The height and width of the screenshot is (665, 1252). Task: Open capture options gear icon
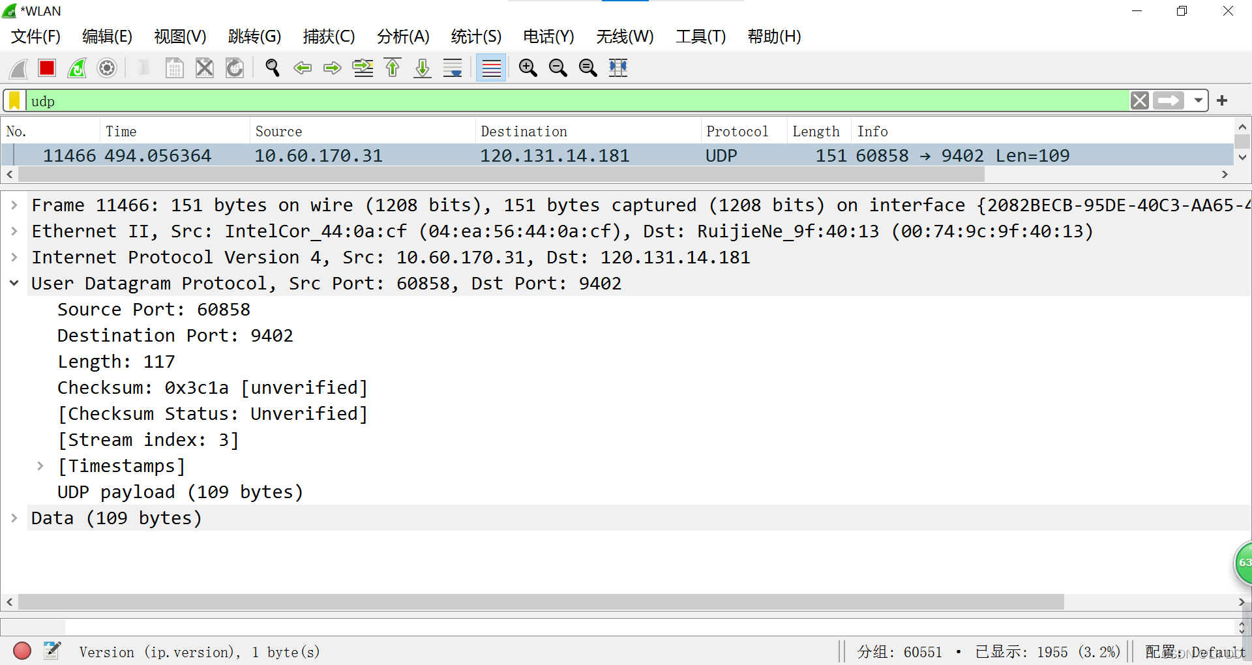[107, 68]
